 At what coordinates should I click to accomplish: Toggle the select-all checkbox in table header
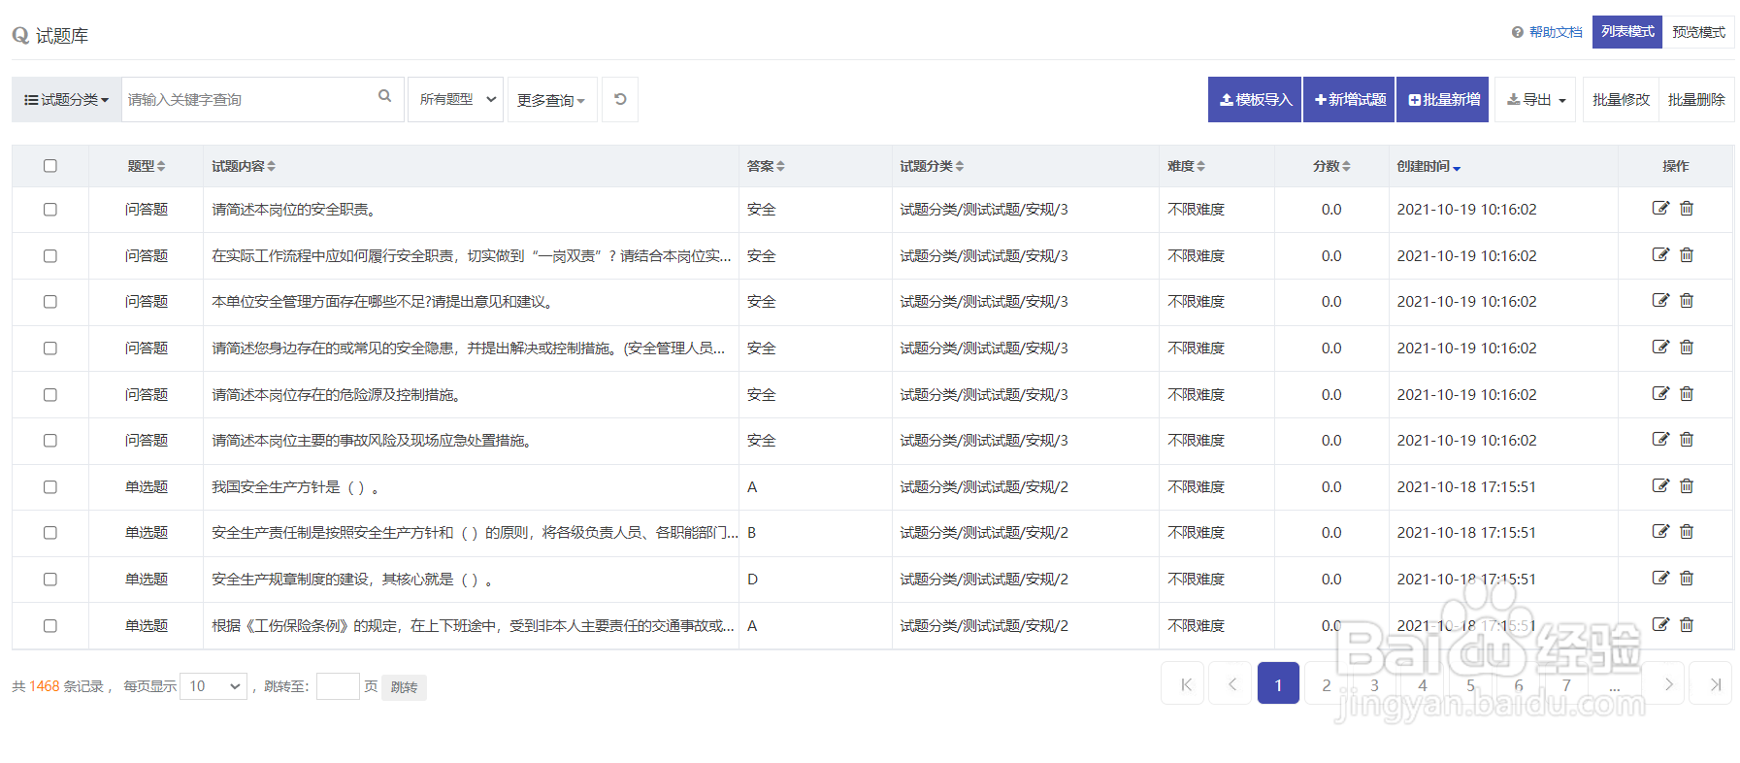[50, 166]
